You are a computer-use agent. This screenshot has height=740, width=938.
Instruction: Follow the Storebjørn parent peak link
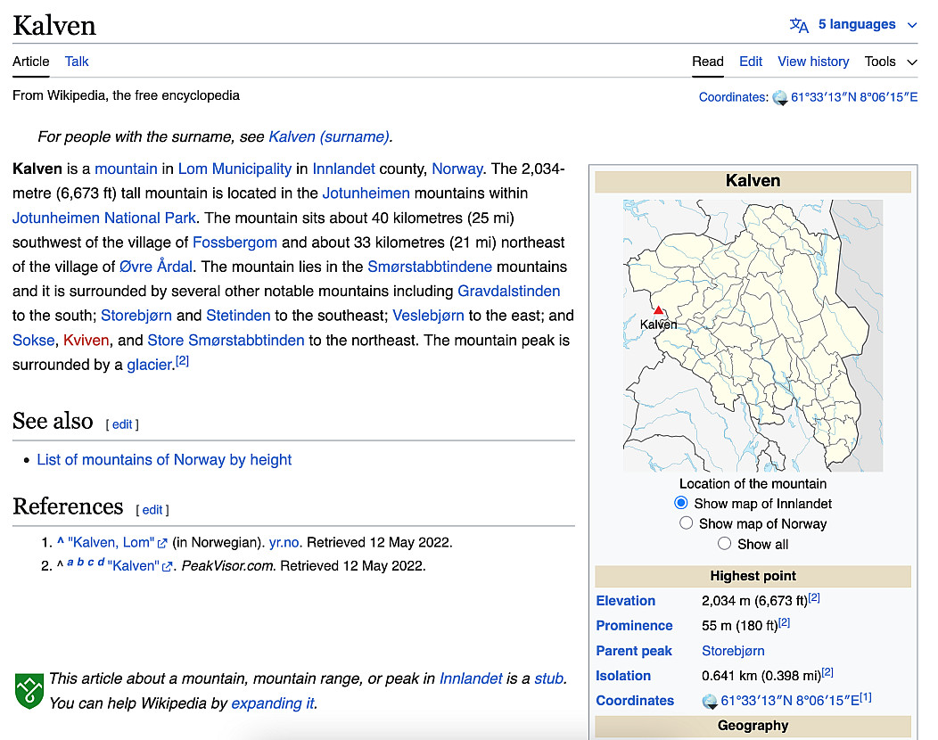(x=733, y=651)
